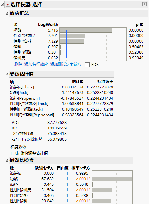Click the 奶酪 LogWorth bar

(86, 30)
